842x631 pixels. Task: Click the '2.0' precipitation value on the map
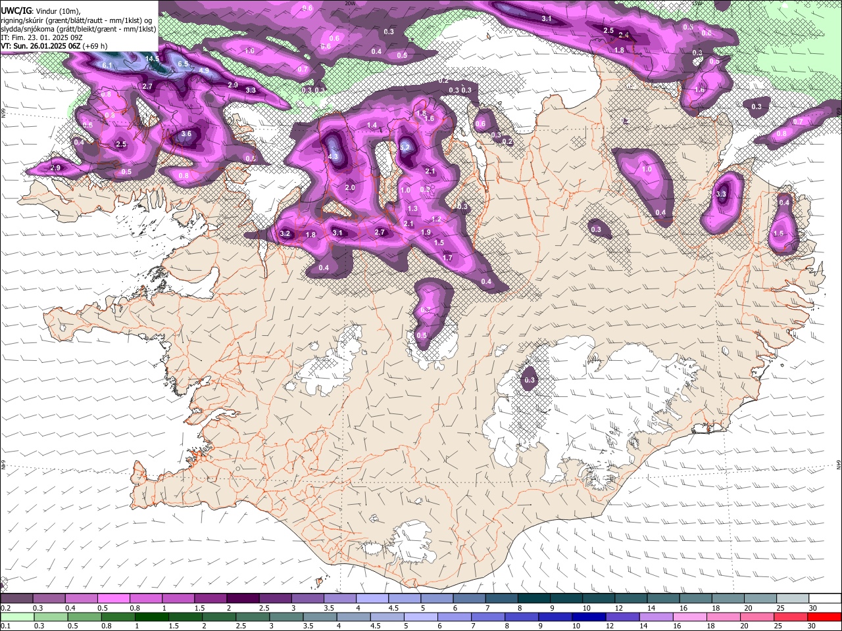point(350,187)
